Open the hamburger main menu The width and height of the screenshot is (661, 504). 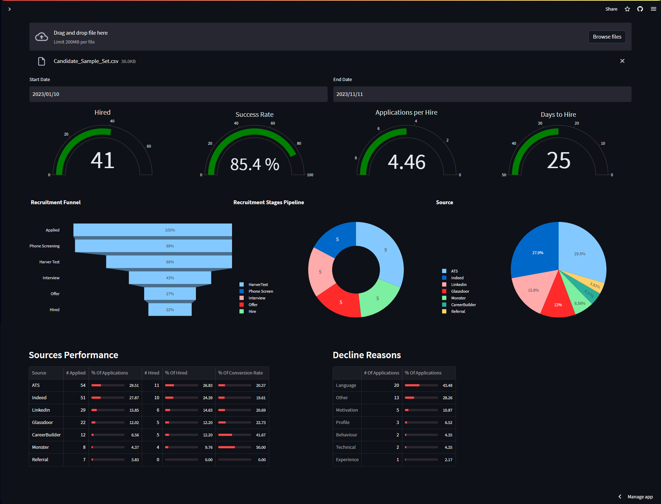(x=654, y=9)
